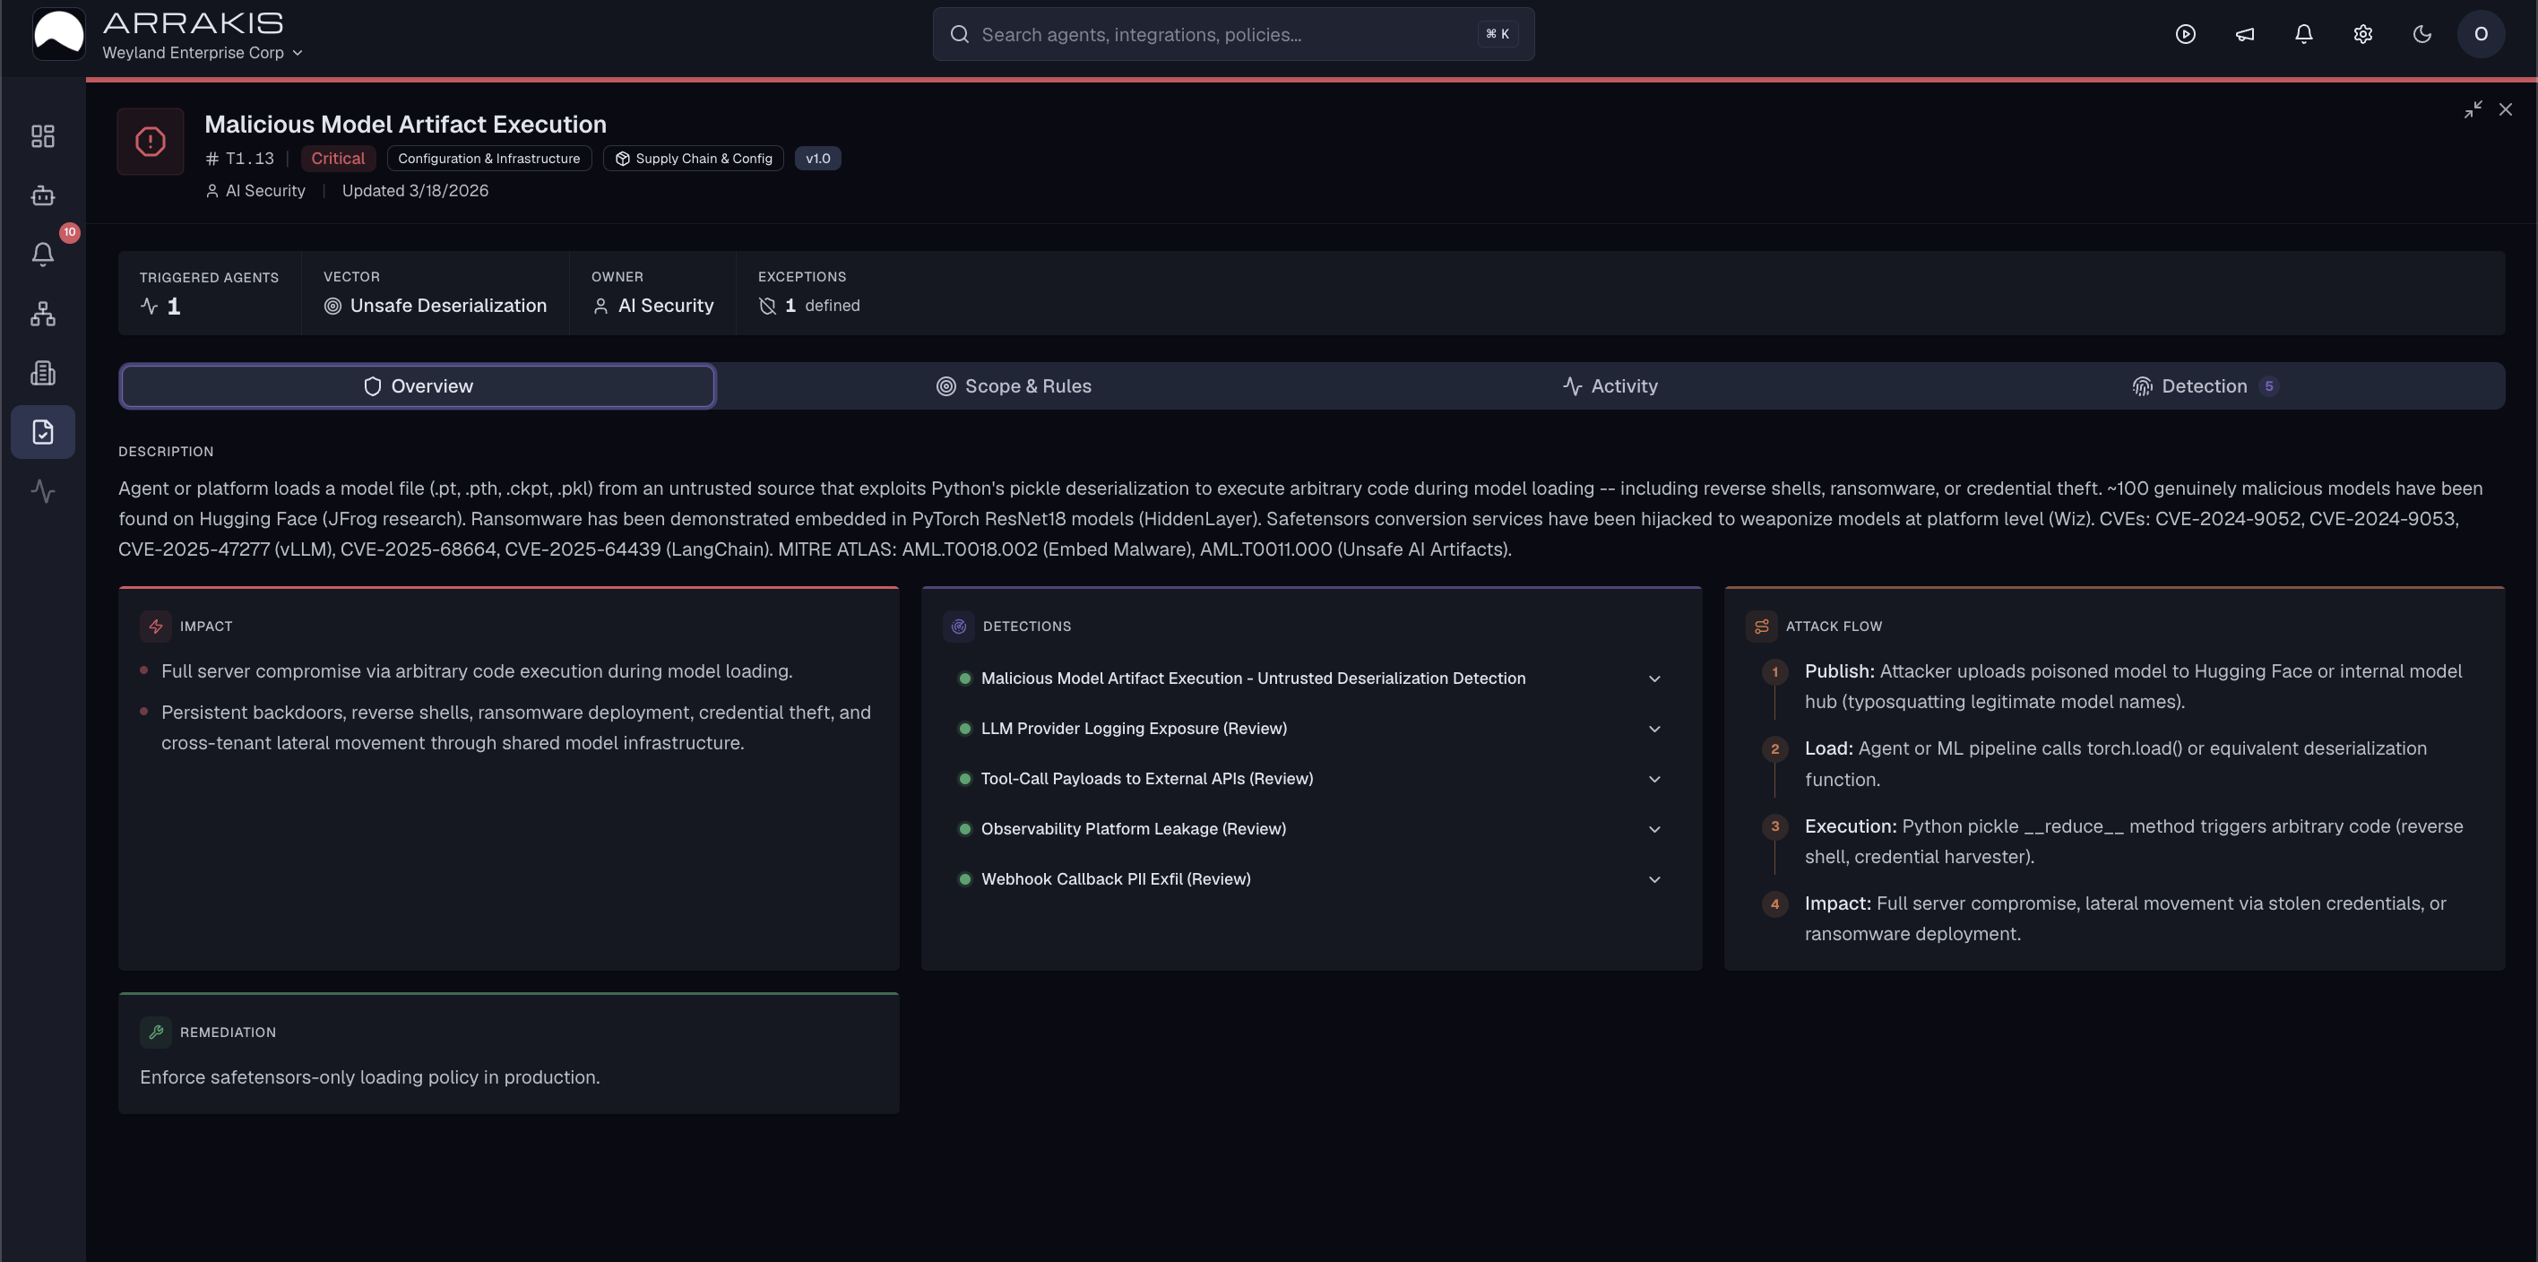The image size is (2538, 1262).
Task: Click the triggered agents pulse icon
Action: pos(149,307)
